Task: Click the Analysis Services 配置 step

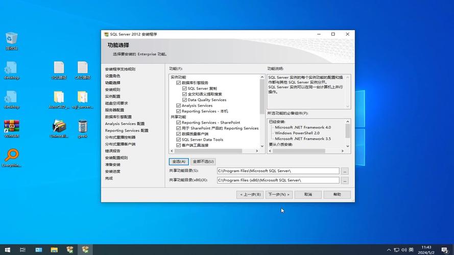Action: 125,124
